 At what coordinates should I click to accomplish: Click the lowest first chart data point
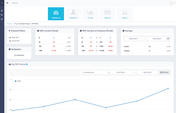coord(12,110)
